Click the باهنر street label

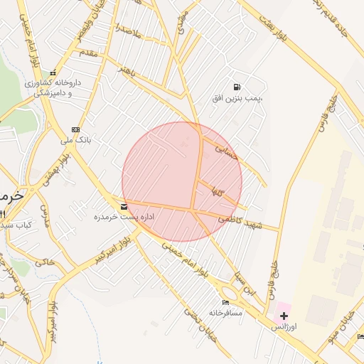point(127,71)
